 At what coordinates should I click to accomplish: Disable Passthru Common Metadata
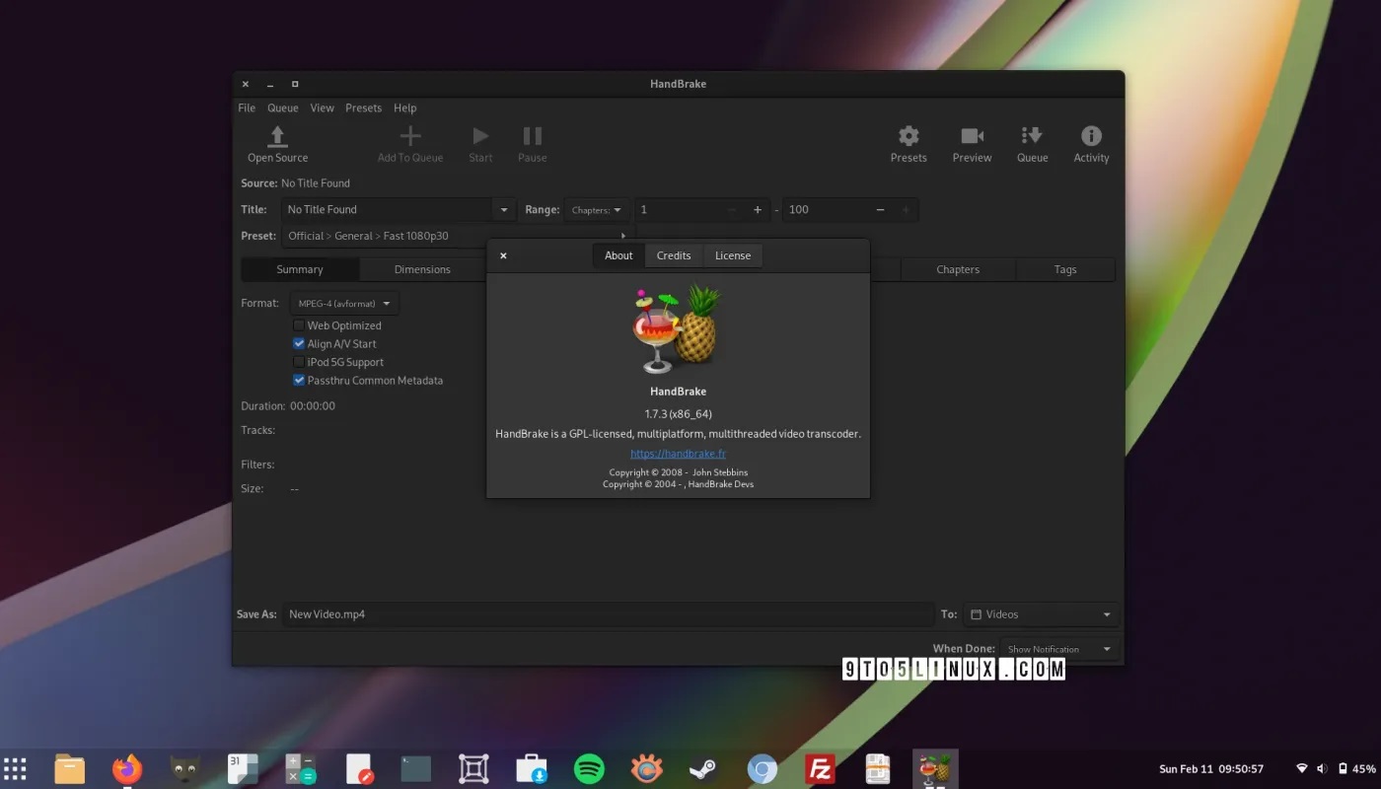pyautogui.click(x=298, y=380)
